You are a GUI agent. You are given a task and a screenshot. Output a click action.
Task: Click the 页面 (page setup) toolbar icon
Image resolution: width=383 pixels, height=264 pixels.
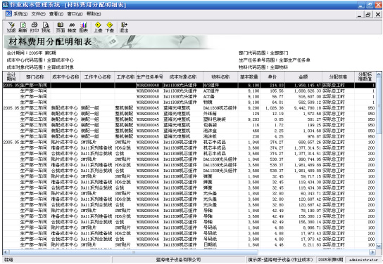point(61,27)
